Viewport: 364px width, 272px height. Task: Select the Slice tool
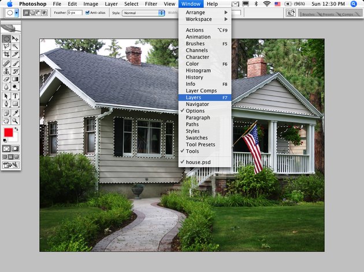pyautogui.click(x=15, y=54)
